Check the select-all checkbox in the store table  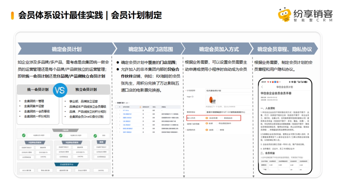tap(116, 107)
